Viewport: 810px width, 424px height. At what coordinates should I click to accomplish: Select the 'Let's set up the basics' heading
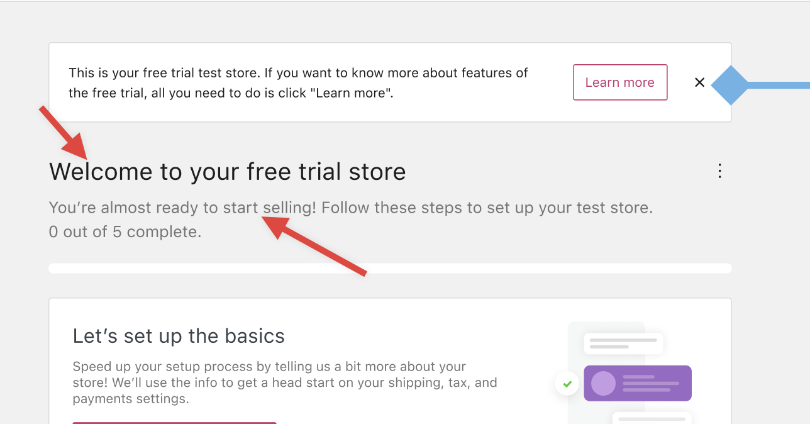click(179, 335)
